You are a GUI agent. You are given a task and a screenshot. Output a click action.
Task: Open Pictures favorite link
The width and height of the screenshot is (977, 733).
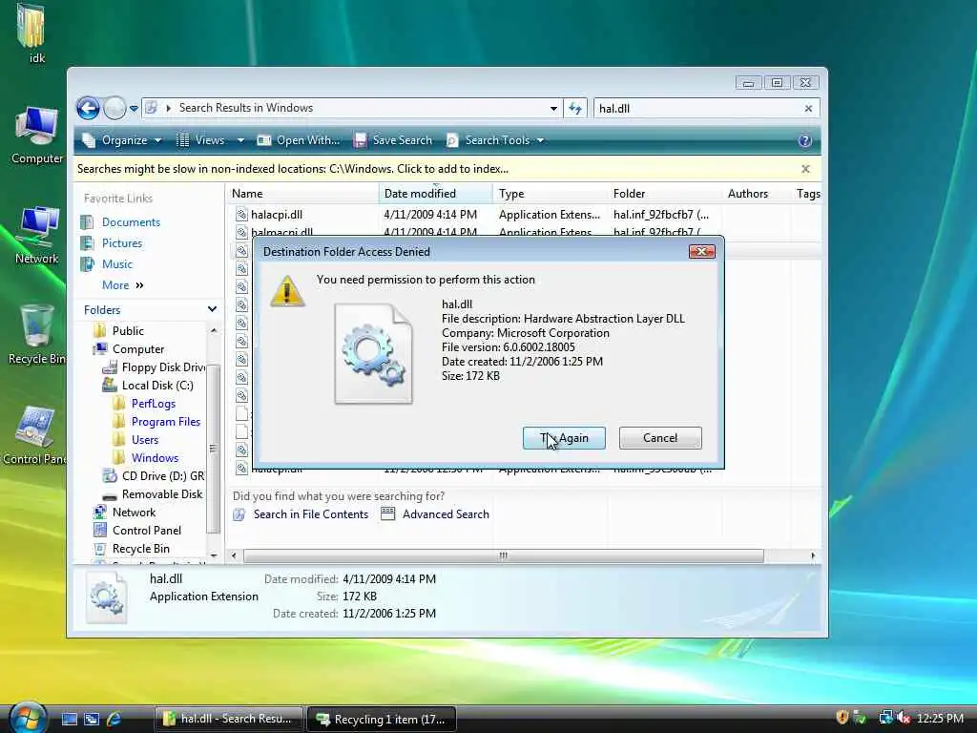pos(122,243)
